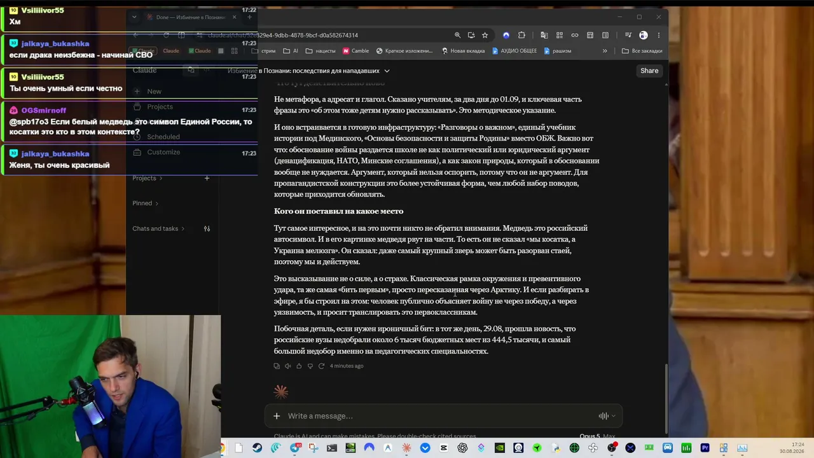Add a new project with the plus icon
The width and height of the screenshot is (814, 458).
click(x=207, y=178)
